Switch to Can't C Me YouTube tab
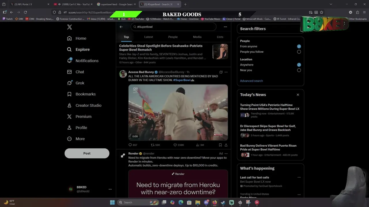 [x=74, y=4]
